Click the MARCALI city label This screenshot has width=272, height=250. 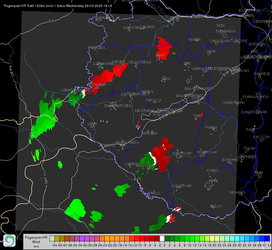point(150,133)
